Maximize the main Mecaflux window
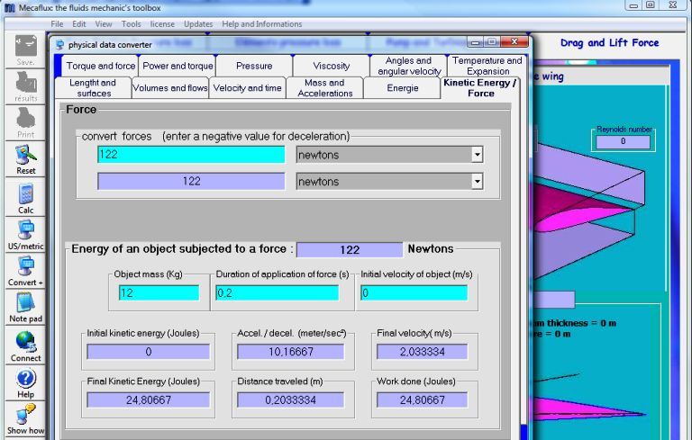Screen dimensions: 692x440 point(650,5)
